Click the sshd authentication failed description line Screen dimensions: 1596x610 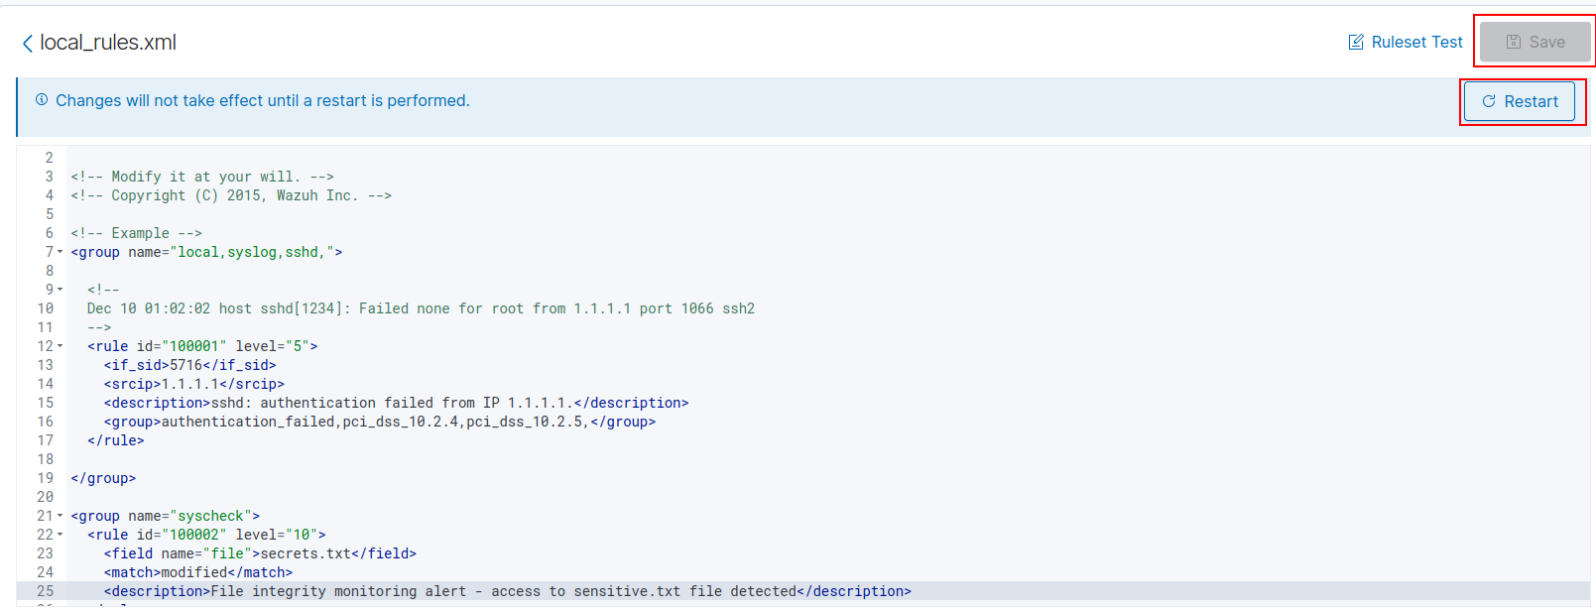point(396,403)
